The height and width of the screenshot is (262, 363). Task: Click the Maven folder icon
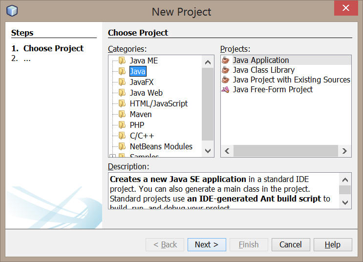[122, 114]
